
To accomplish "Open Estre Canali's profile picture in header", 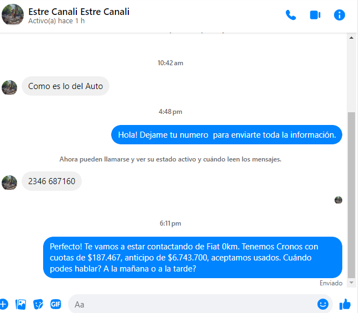I will [x=13, y=14].
